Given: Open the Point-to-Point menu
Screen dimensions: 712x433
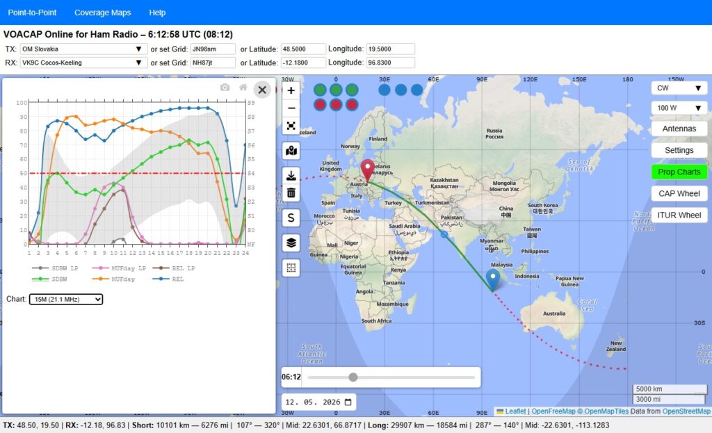Looking at the screenshot, I should click(x=32, y=13).
